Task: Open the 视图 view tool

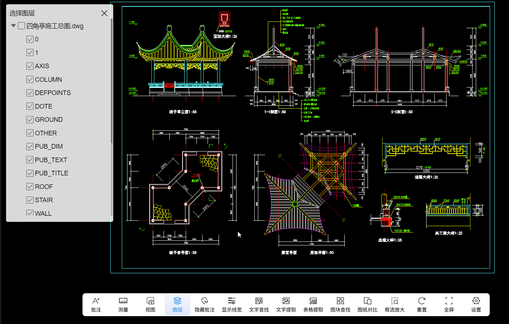Action: coord(150,304)
